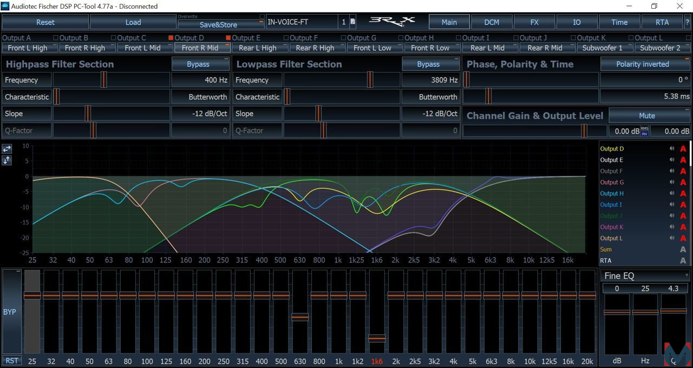
Task: Toggle the Polarity inverted button
Action: [x=645, y=64]
